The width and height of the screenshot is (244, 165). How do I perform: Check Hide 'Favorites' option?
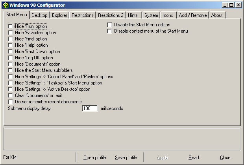pos(10,33)
